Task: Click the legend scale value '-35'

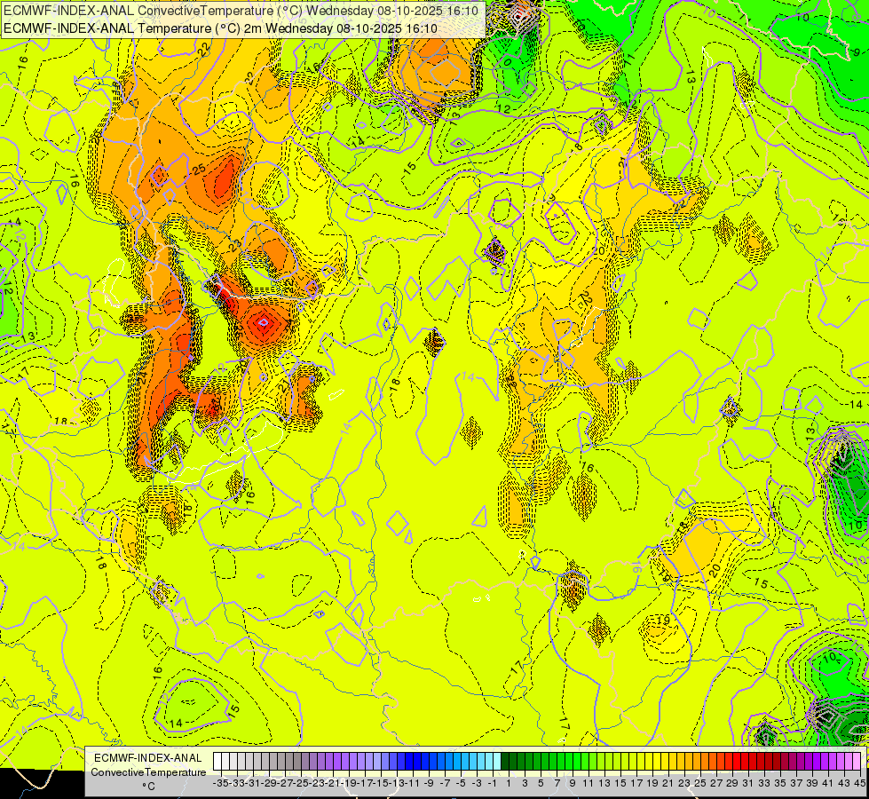Action: click(220, 784)
